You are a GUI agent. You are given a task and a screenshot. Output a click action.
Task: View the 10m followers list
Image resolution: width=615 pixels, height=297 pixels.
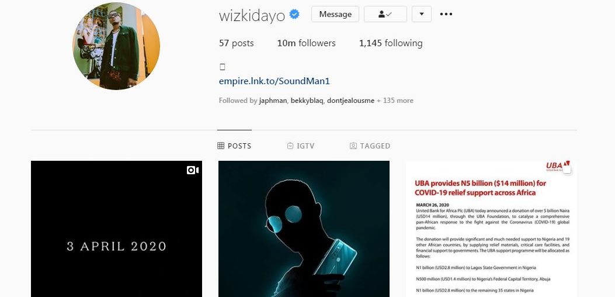306,43
